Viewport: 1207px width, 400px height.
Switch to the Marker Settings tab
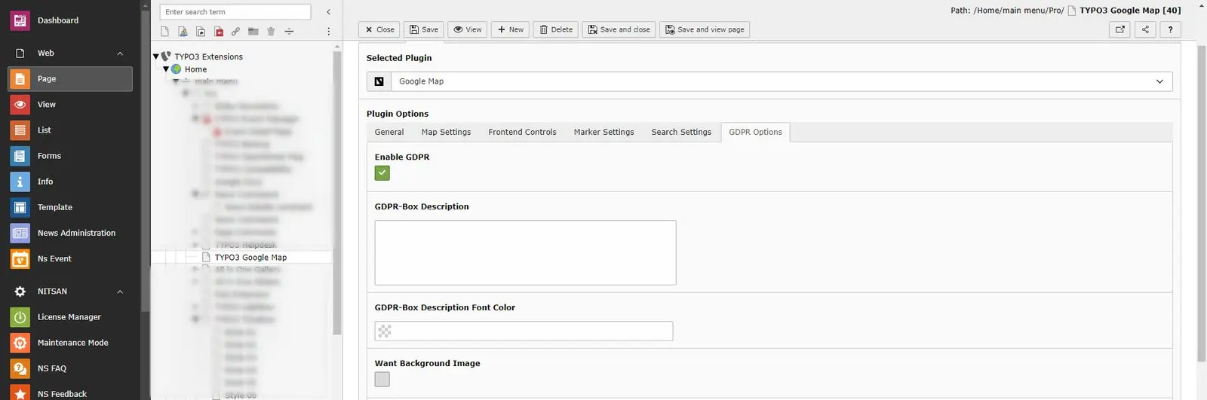pyautogui.click(x=603, y=133)
